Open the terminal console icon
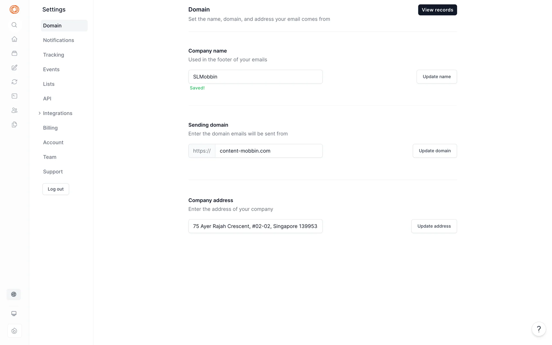This screenshot has height=345, width=552. pos(14,96)
